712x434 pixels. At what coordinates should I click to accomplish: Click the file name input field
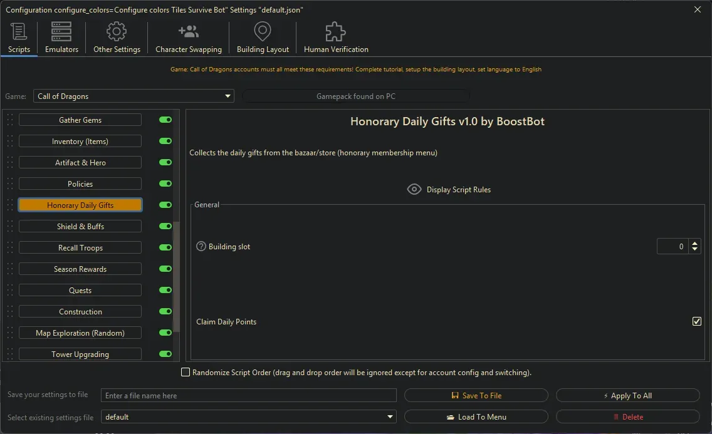(248, 395)
